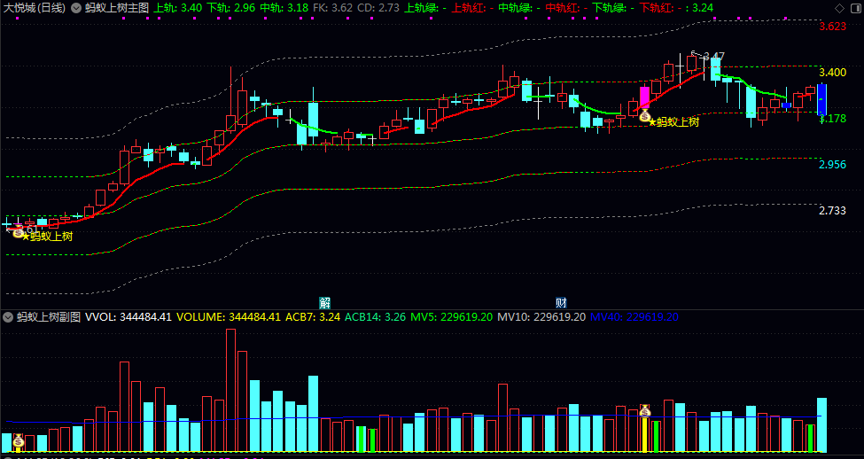Viewport: 864px width, 459px height.
Task: Click the 中轨绿 label in header
Action: (516, 8)
